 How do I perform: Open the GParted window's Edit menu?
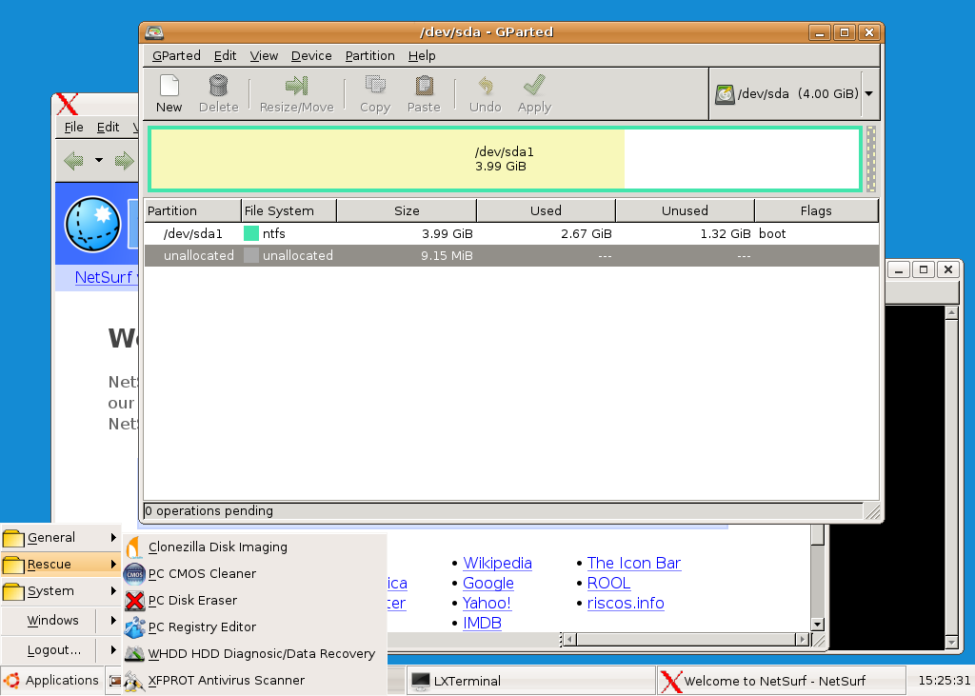pos(225,56)
